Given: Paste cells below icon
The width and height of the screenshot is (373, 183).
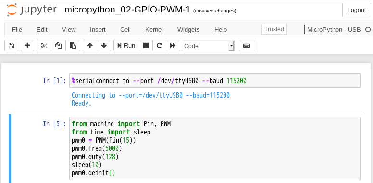Looking at the screenshot, I should pyautogui.click(x=73, y=46).
